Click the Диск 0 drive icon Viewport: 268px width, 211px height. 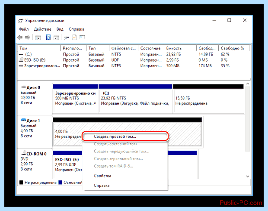click(23, 87)
